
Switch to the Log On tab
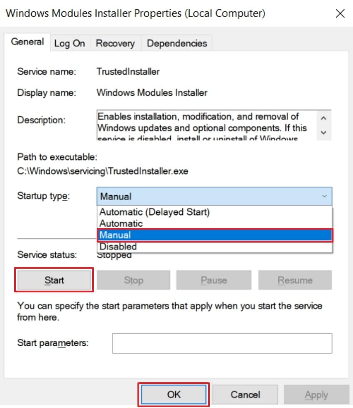point(70,43)
